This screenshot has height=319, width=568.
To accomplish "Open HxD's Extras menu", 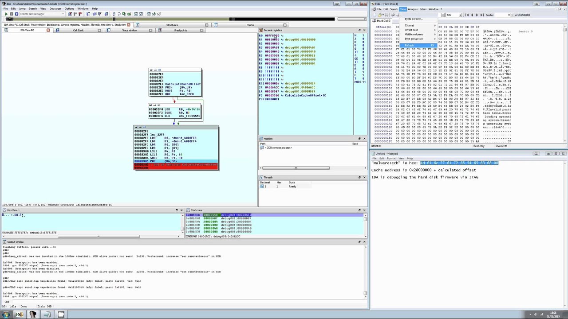I will point(423,9).
